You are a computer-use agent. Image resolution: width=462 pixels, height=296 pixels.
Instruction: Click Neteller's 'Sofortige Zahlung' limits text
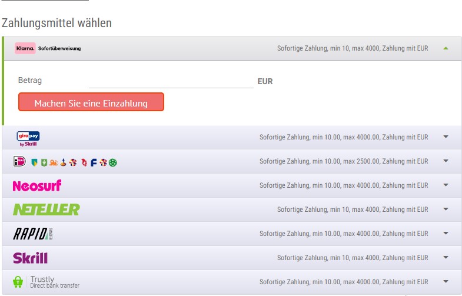point(353,209)
